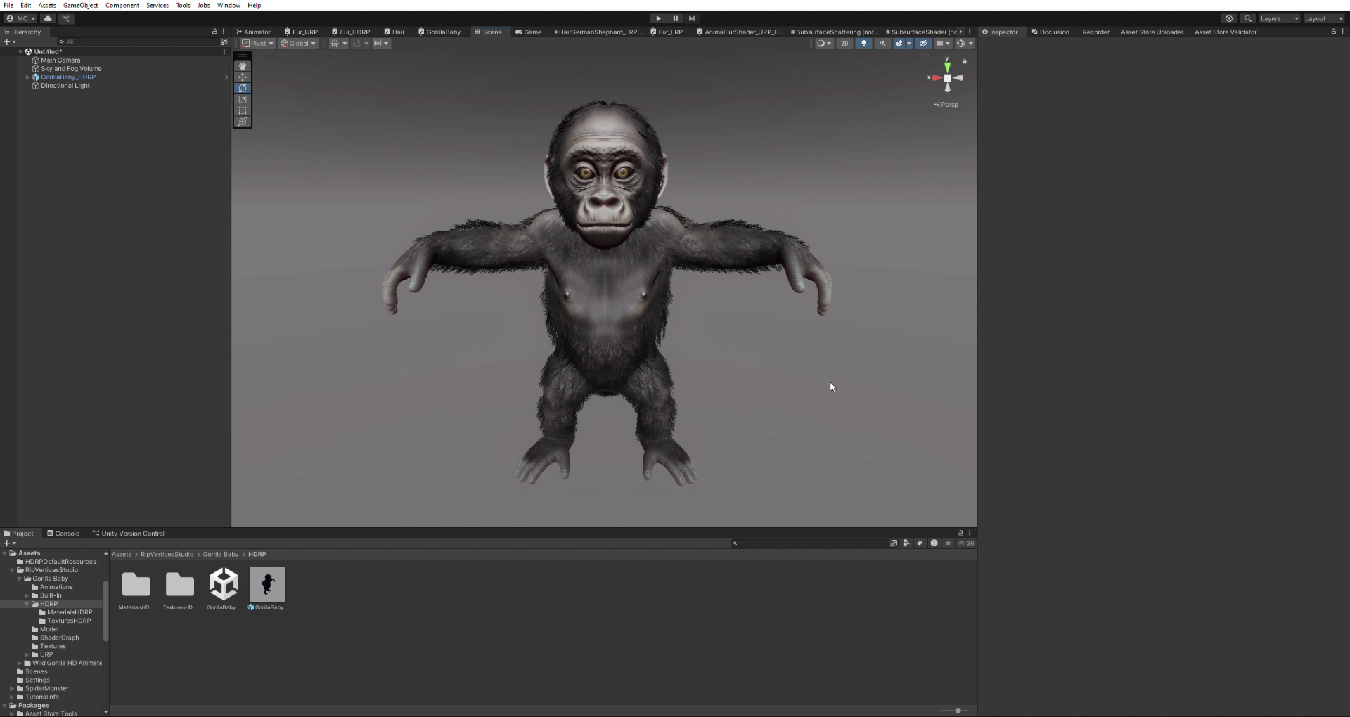Toggle the Persp projection label
Viewport: 1350px width, 717px height.
pos(946,105)
